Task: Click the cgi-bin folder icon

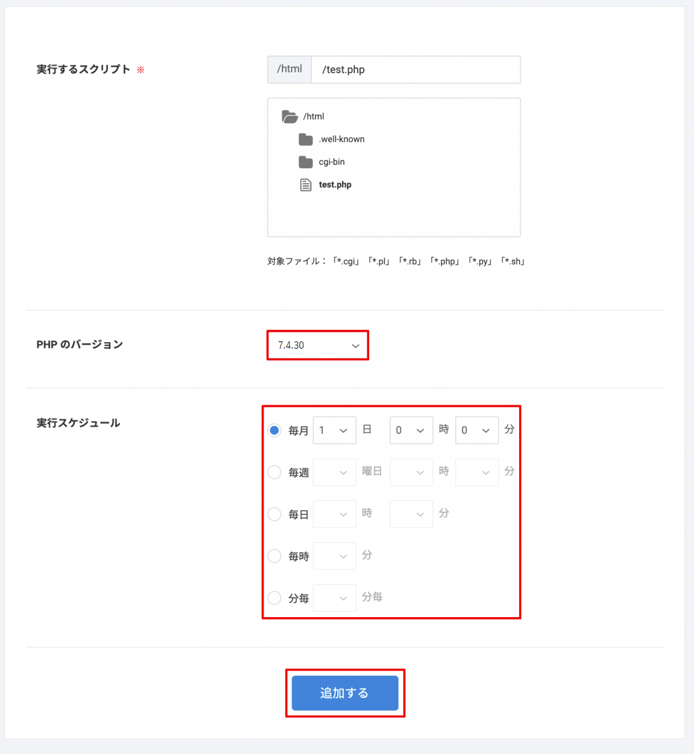Action: pyautogui.click(x=306, y=162)
